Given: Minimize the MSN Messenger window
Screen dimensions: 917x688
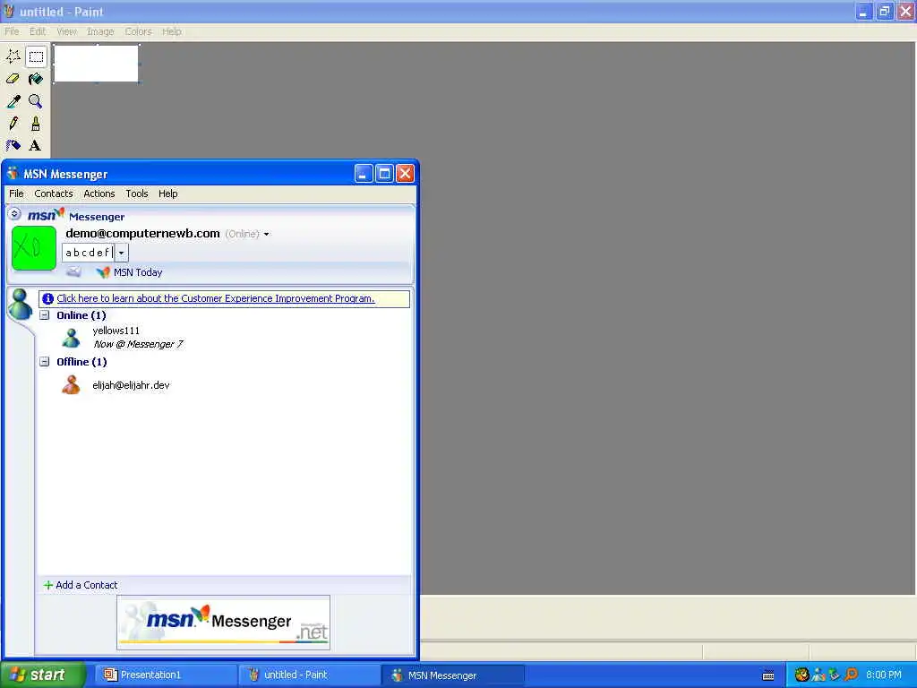Looking at the screenshot, I should (x=364, y=173).
